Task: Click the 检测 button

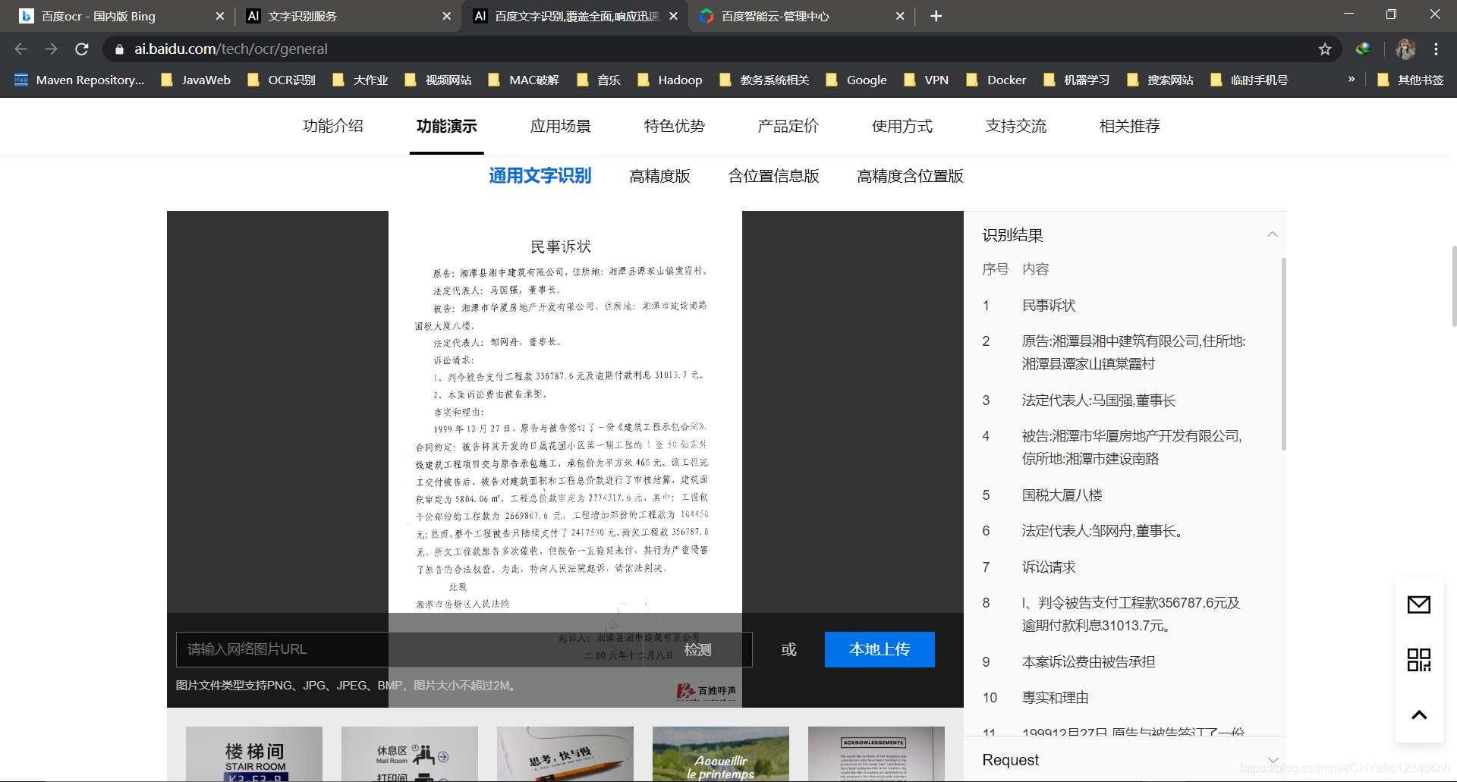Action: tap(697, 649)
